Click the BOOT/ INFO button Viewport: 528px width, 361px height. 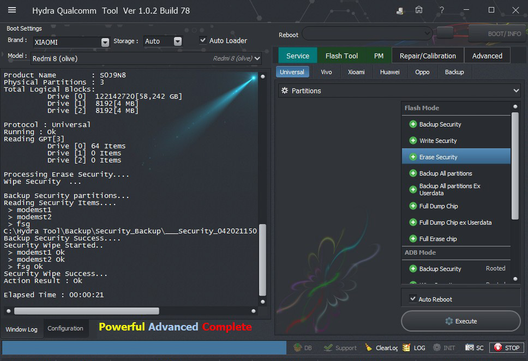pyautogui.click(x=497, y=33)
